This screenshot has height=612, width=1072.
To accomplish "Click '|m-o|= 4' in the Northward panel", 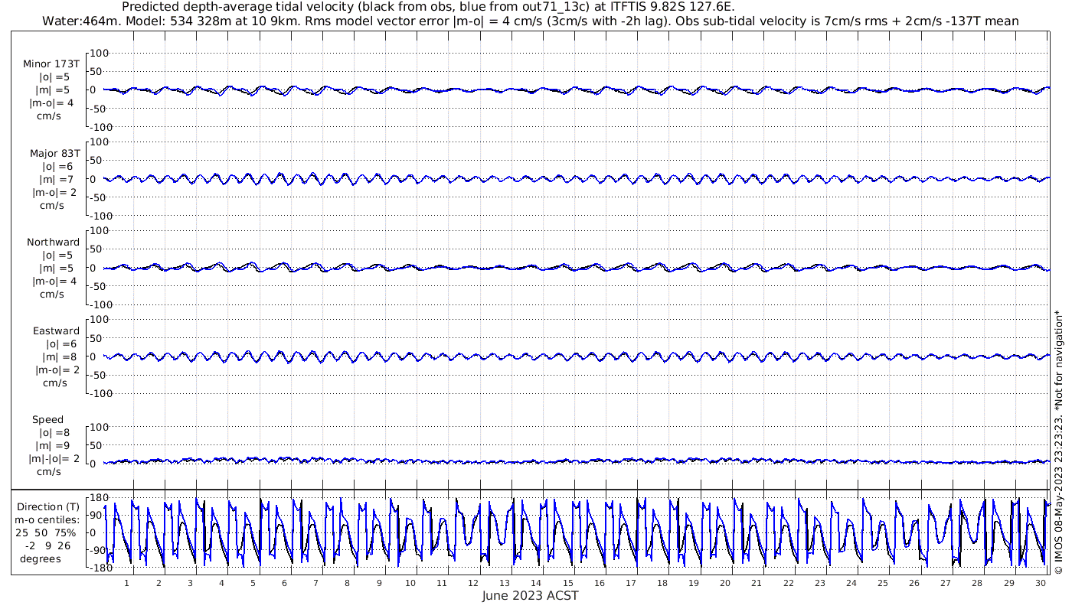I will coord(52,282).
